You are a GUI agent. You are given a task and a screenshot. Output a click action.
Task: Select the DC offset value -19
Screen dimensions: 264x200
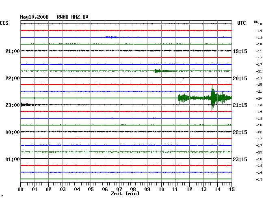pyautogui.click(x=259, y=112)
